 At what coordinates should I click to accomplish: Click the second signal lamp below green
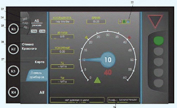pos(158,51)
